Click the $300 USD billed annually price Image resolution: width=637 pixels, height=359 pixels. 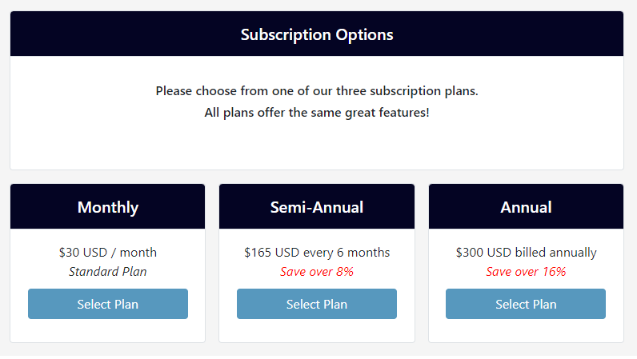pyautogui.click(x=526, y=253)
